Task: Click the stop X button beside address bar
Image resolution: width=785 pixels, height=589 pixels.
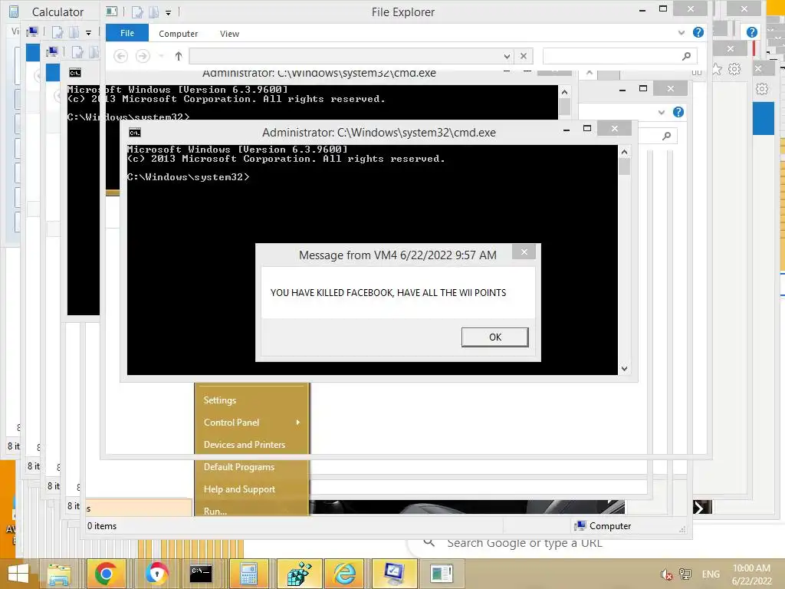Action: tap(523, 56)
